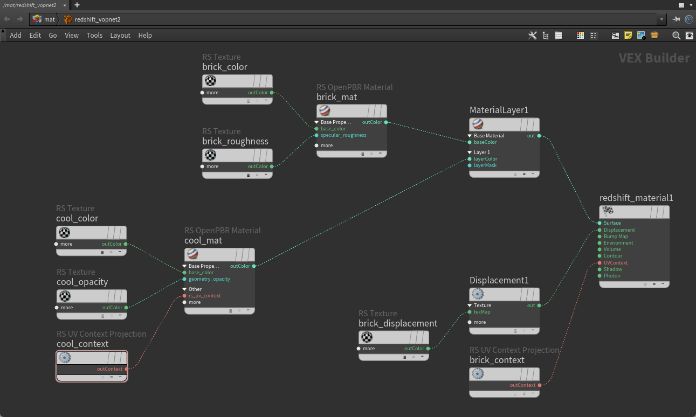Screen dimensions: 696x417
Task: Toggle the circular link icon at top right
Action: pyautogui.click(x=688, y=19)
